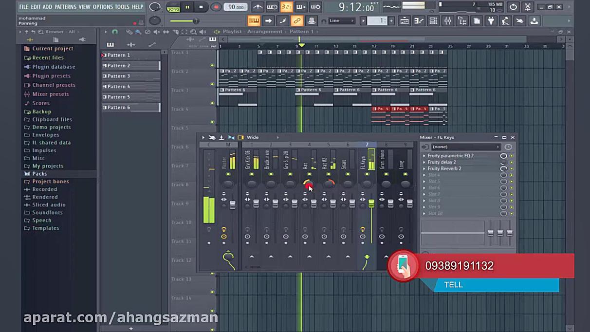Select the playlist mute tool
Screen dimensions: 590x332
click(156, 32)
